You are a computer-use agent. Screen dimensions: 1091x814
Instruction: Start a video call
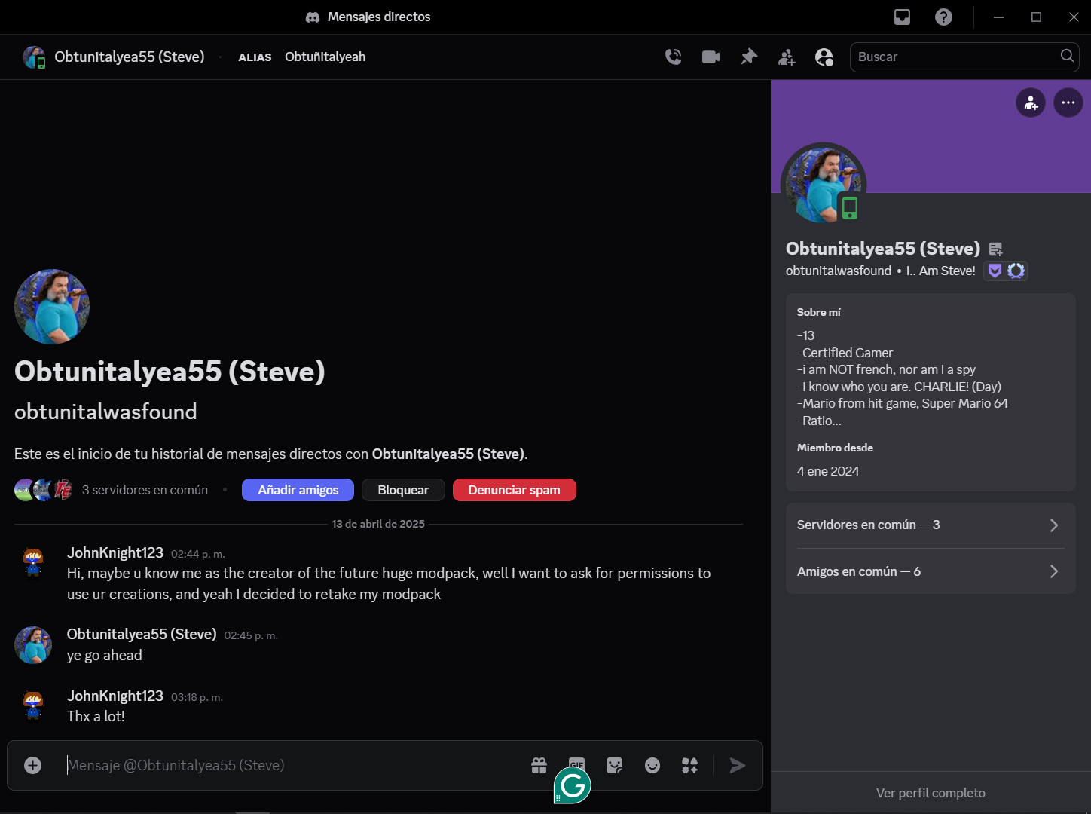(x=711, y=57)
